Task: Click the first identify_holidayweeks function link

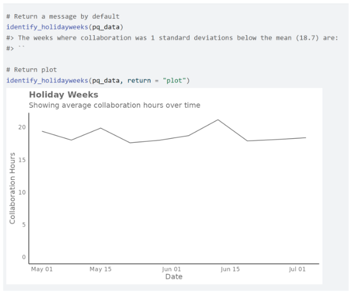Action: pos(47,27)
